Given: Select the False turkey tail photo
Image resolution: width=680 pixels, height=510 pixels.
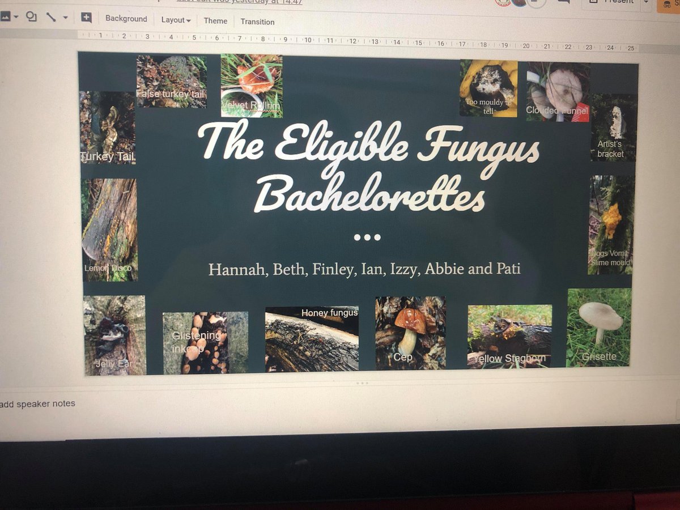Looking at the screenshot, I should tap(172, 81).
